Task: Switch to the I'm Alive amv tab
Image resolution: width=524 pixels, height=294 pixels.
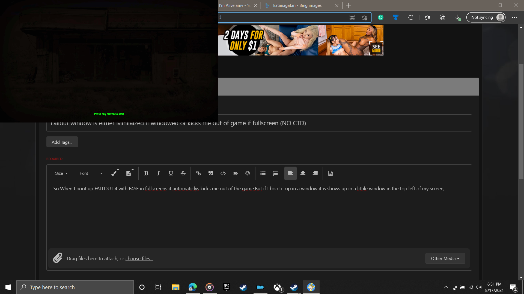Action: click(235, 5)
